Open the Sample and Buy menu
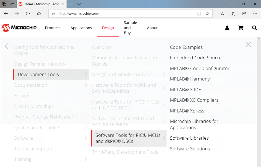 130,28
